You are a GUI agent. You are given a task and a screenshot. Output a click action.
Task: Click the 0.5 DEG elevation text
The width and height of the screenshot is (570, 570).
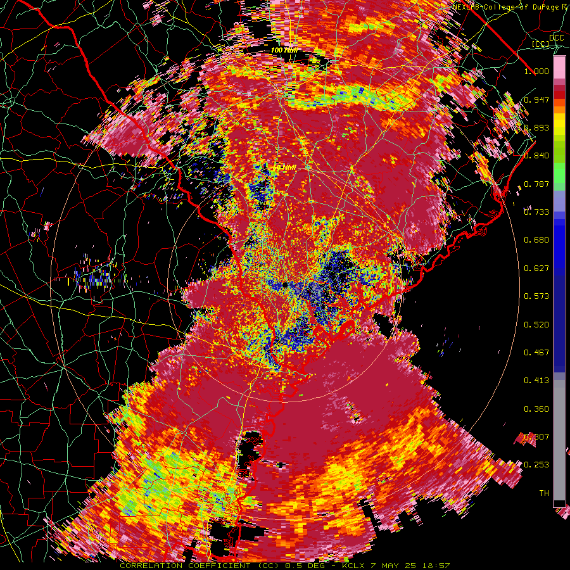[x=305, y=566]
